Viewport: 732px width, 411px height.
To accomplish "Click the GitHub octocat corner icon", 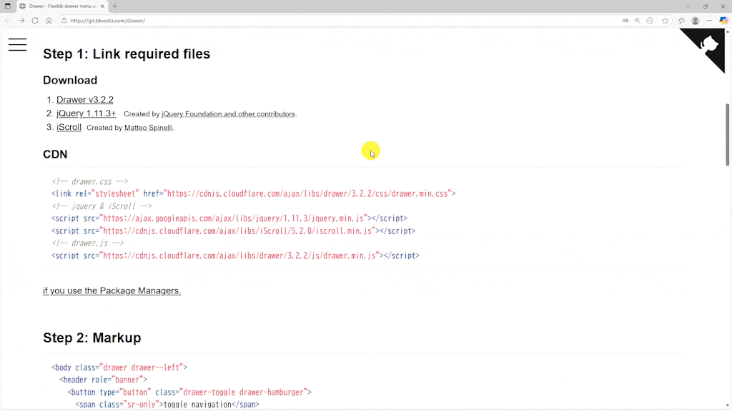I will pos(708,46).
